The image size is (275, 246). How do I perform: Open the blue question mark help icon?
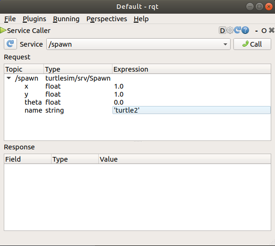[245, 30]
